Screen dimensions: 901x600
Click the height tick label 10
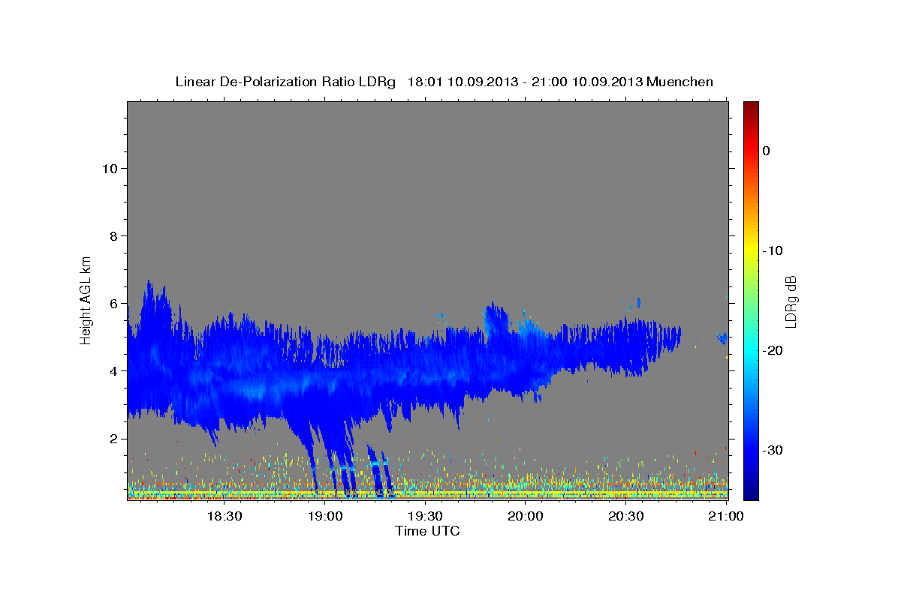109,168
